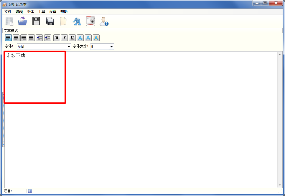This screenshot has height=196, width=285.
Task: Click the scrollbar down arrow
Action: tap(280, 185)
